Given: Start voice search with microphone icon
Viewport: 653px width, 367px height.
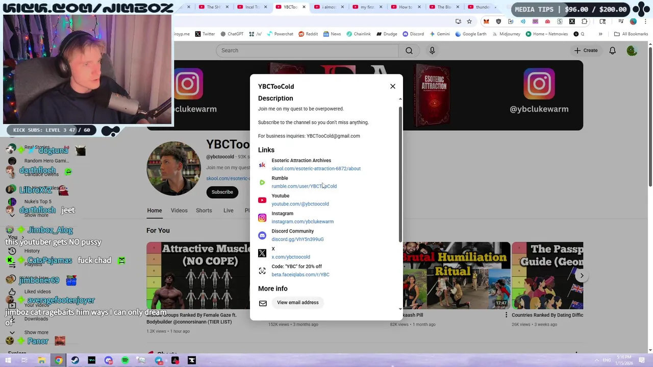Looking at the screenshot, I should coord(432,50).
